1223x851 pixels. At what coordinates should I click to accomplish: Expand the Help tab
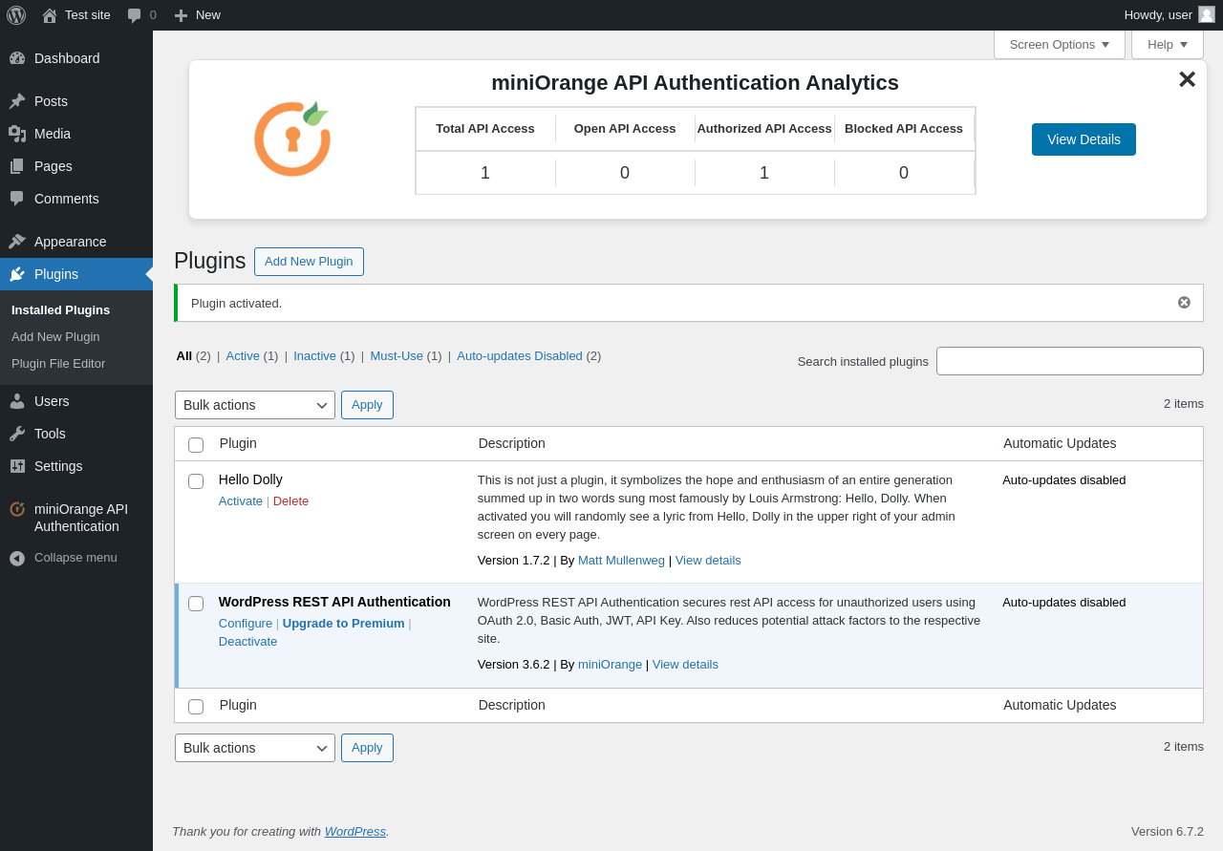(x=1167, y=45)
